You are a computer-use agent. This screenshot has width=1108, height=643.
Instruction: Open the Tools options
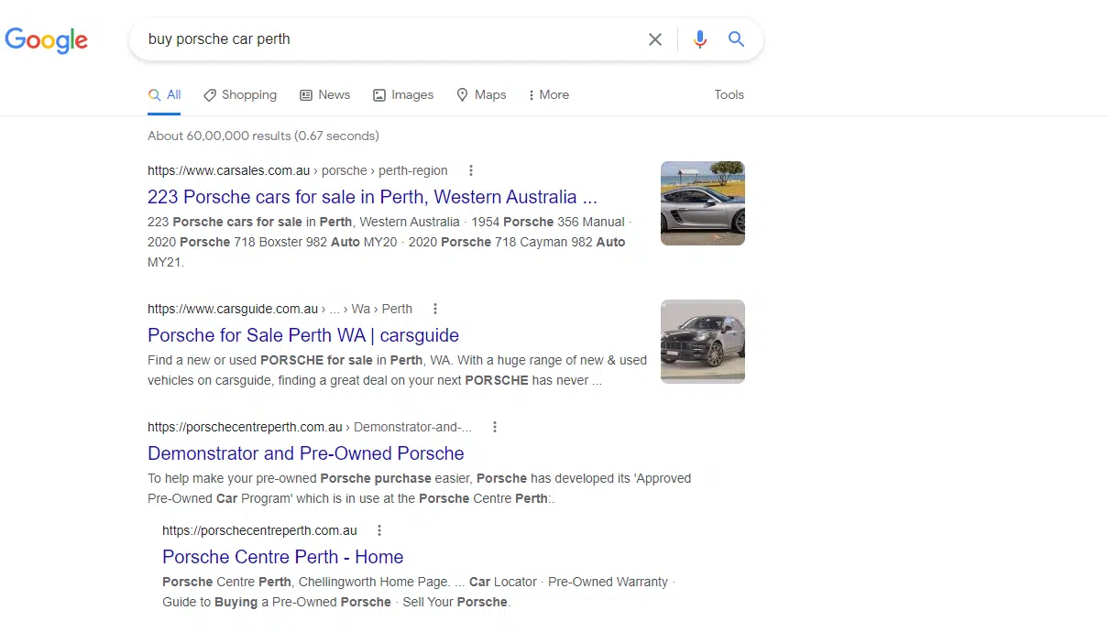(730, 94)
